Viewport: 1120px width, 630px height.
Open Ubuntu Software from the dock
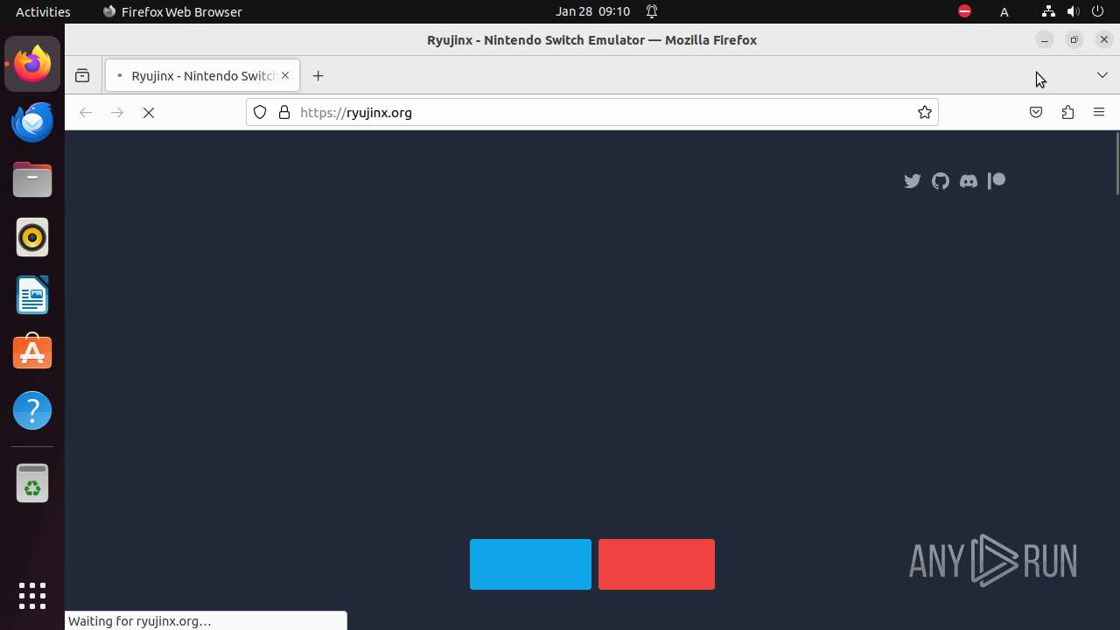pyautogui.click(x=32, y=353)
